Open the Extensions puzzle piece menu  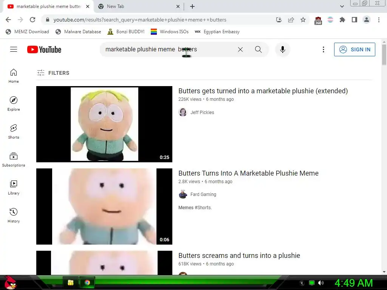pos(342,20)
